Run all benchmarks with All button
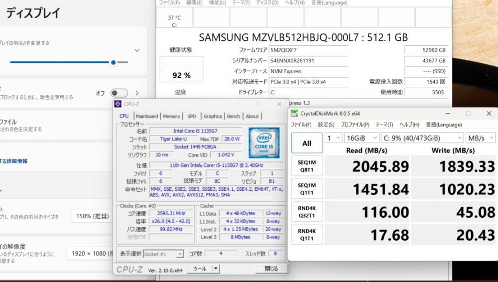Image resolution: width=498 pixels, height=282 pixels. tap(307, 143)
